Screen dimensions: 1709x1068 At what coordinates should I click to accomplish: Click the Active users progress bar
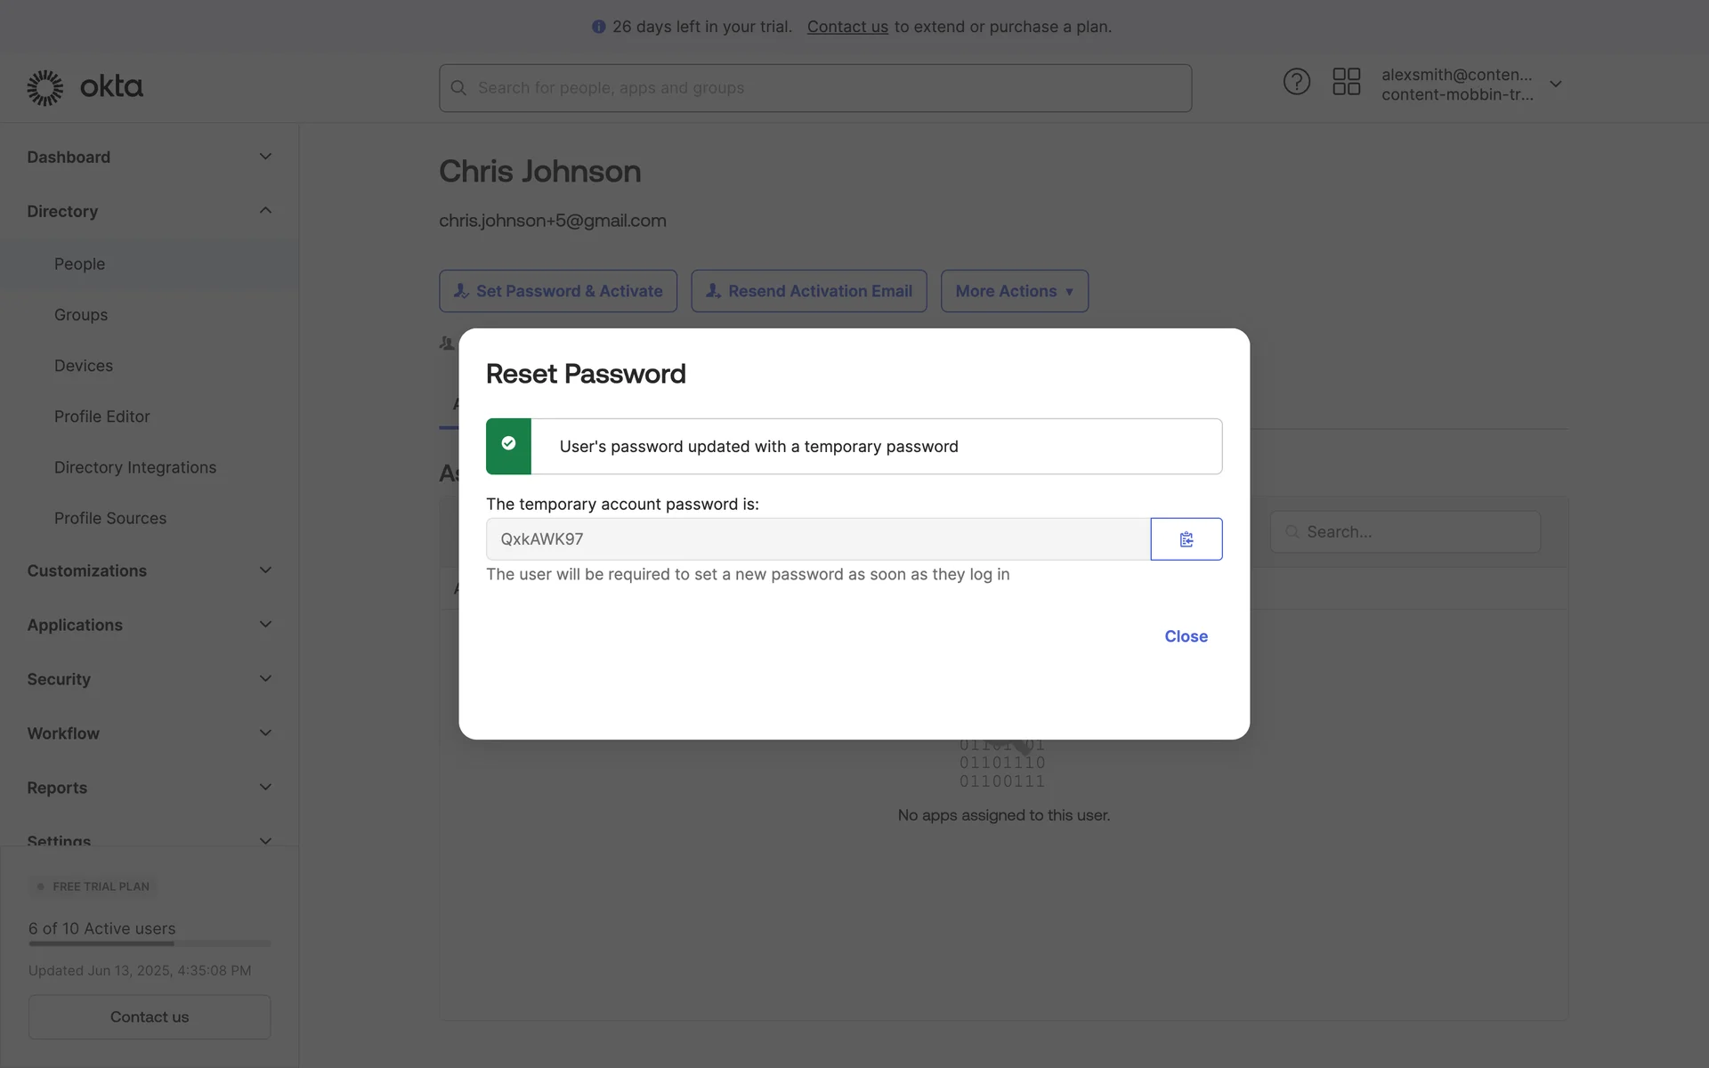149,943
